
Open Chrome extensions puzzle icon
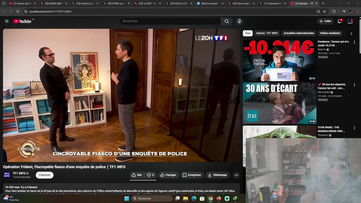click(334, 11)
